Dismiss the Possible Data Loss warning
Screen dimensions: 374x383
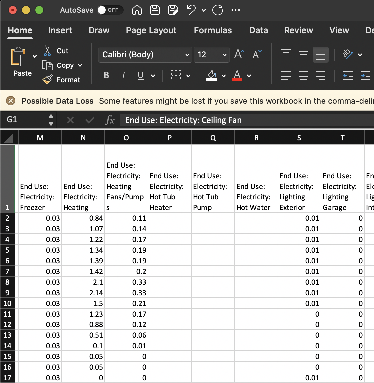click(11, 101)
